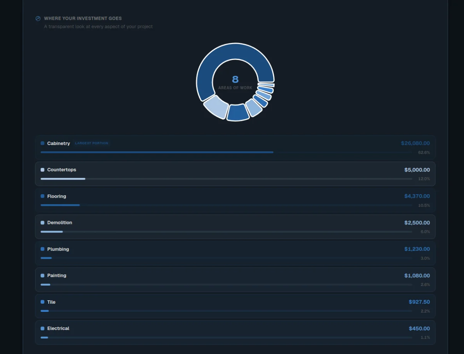Click the Electrical color square icon
This screenshot has height=354, width=464.
43,328
